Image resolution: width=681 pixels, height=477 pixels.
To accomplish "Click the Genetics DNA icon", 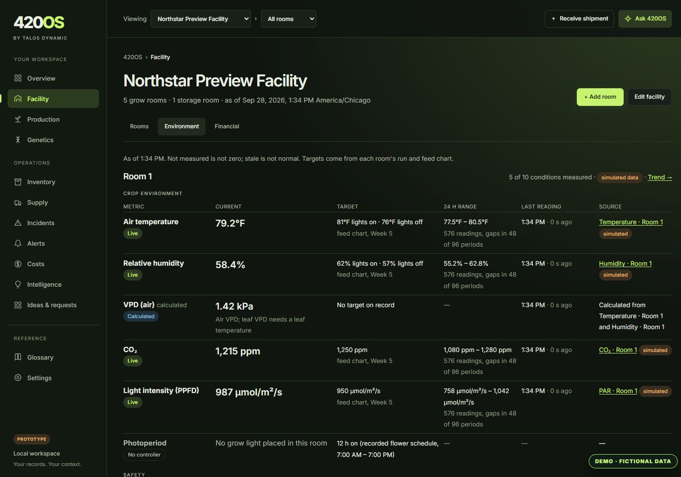I will coord(18,140).
